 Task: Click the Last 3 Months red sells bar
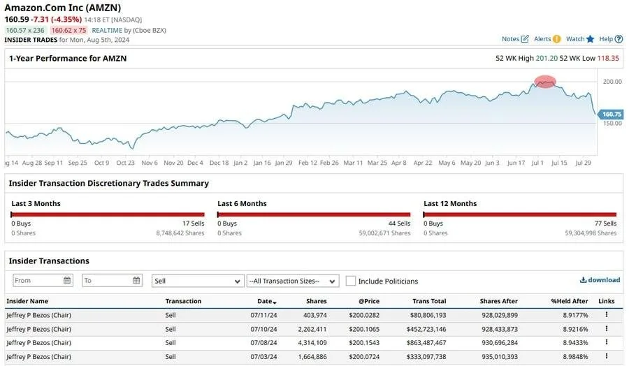(108, 214)
